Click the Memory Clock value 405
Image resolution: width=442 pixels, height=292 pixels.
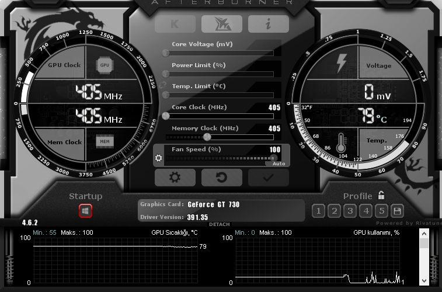[x=274, y=128]
